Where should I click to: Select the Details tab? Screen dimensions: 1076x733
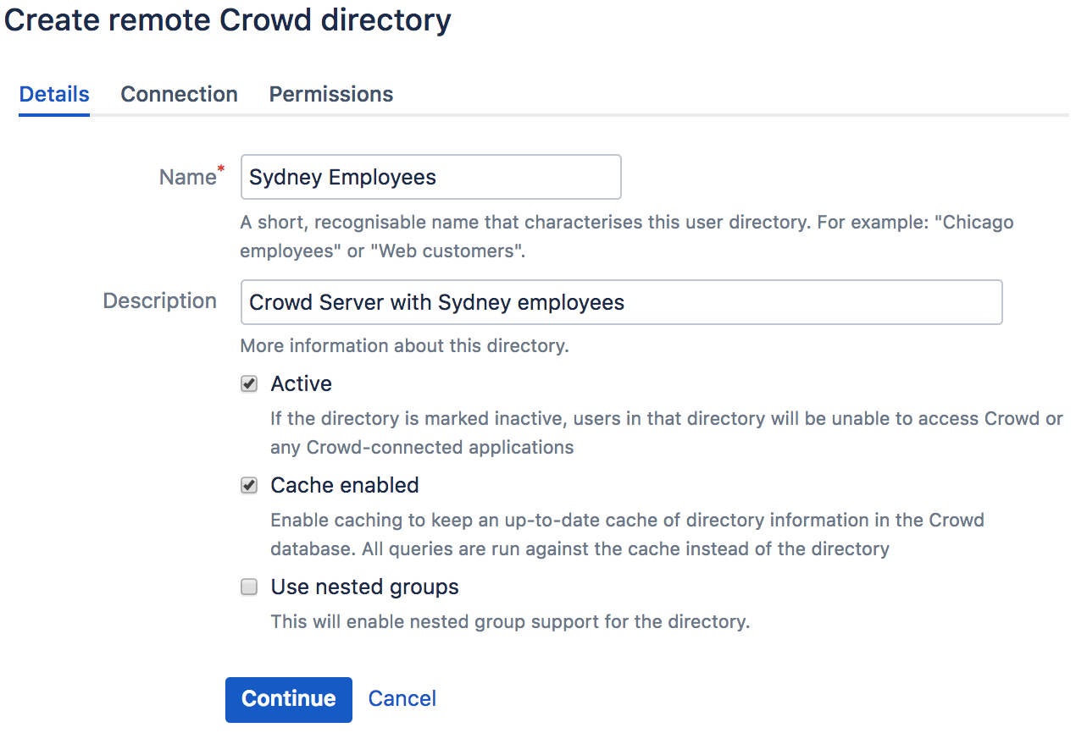(54, 94)
